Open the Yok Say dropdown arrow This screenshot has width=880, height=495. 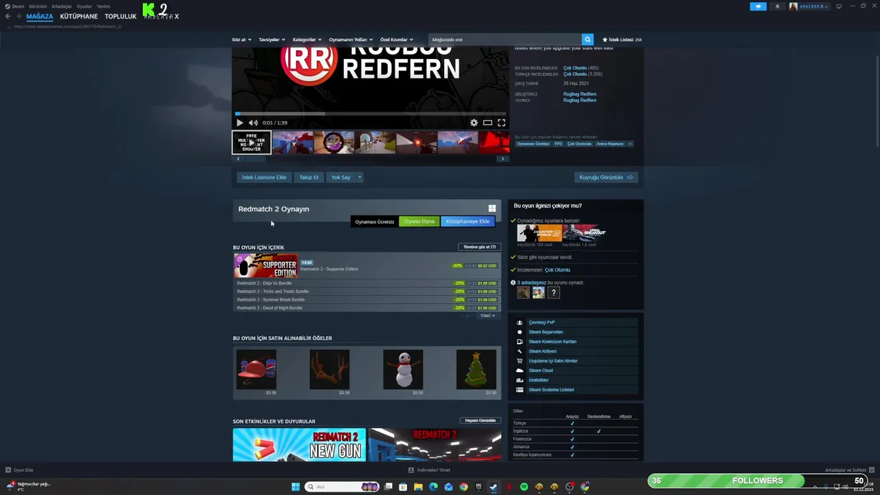click(359, 177)
